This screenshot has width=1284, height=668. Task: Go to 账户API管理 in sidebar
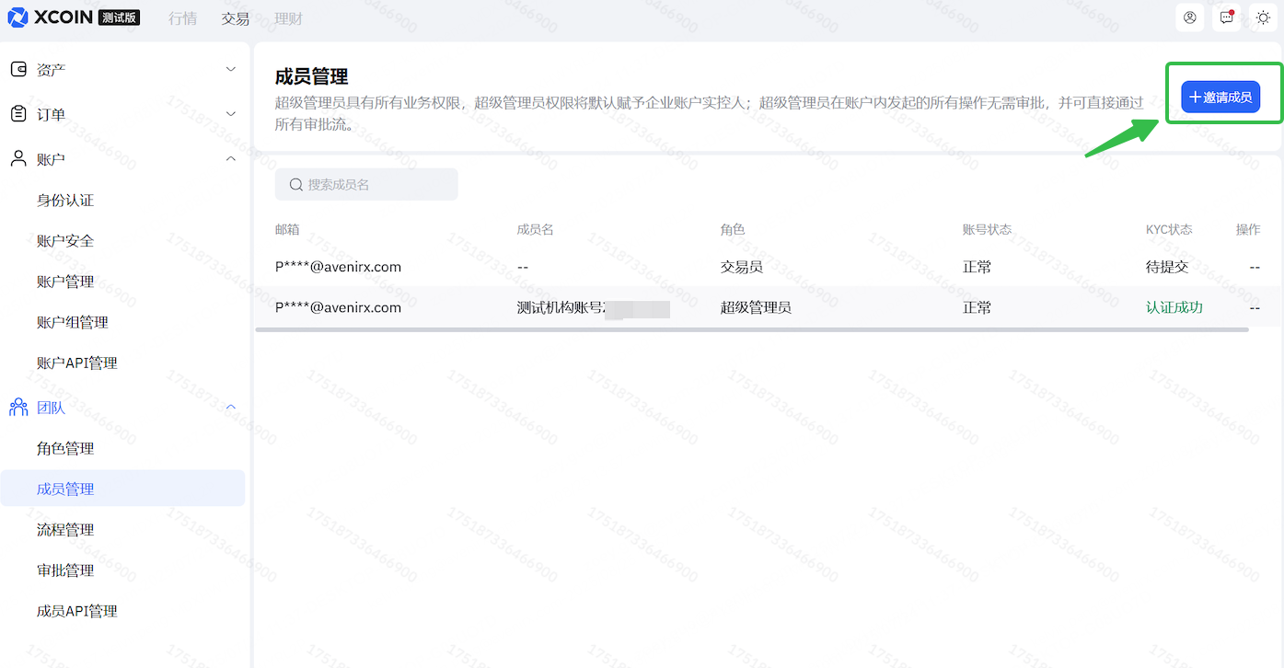tap(77, 363)
